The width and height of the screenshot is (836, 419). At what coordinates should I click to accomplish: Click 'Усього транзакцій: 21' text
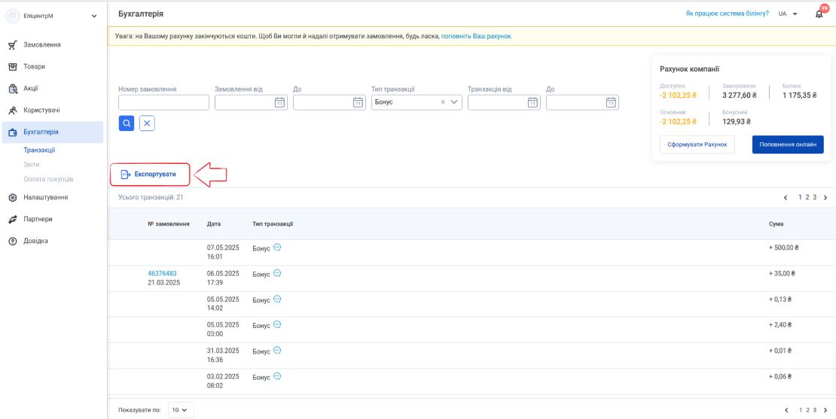[151, 198]
